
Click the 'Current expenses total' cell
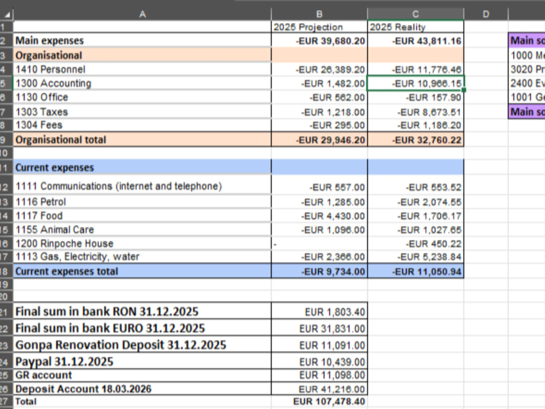click(142, 271)
